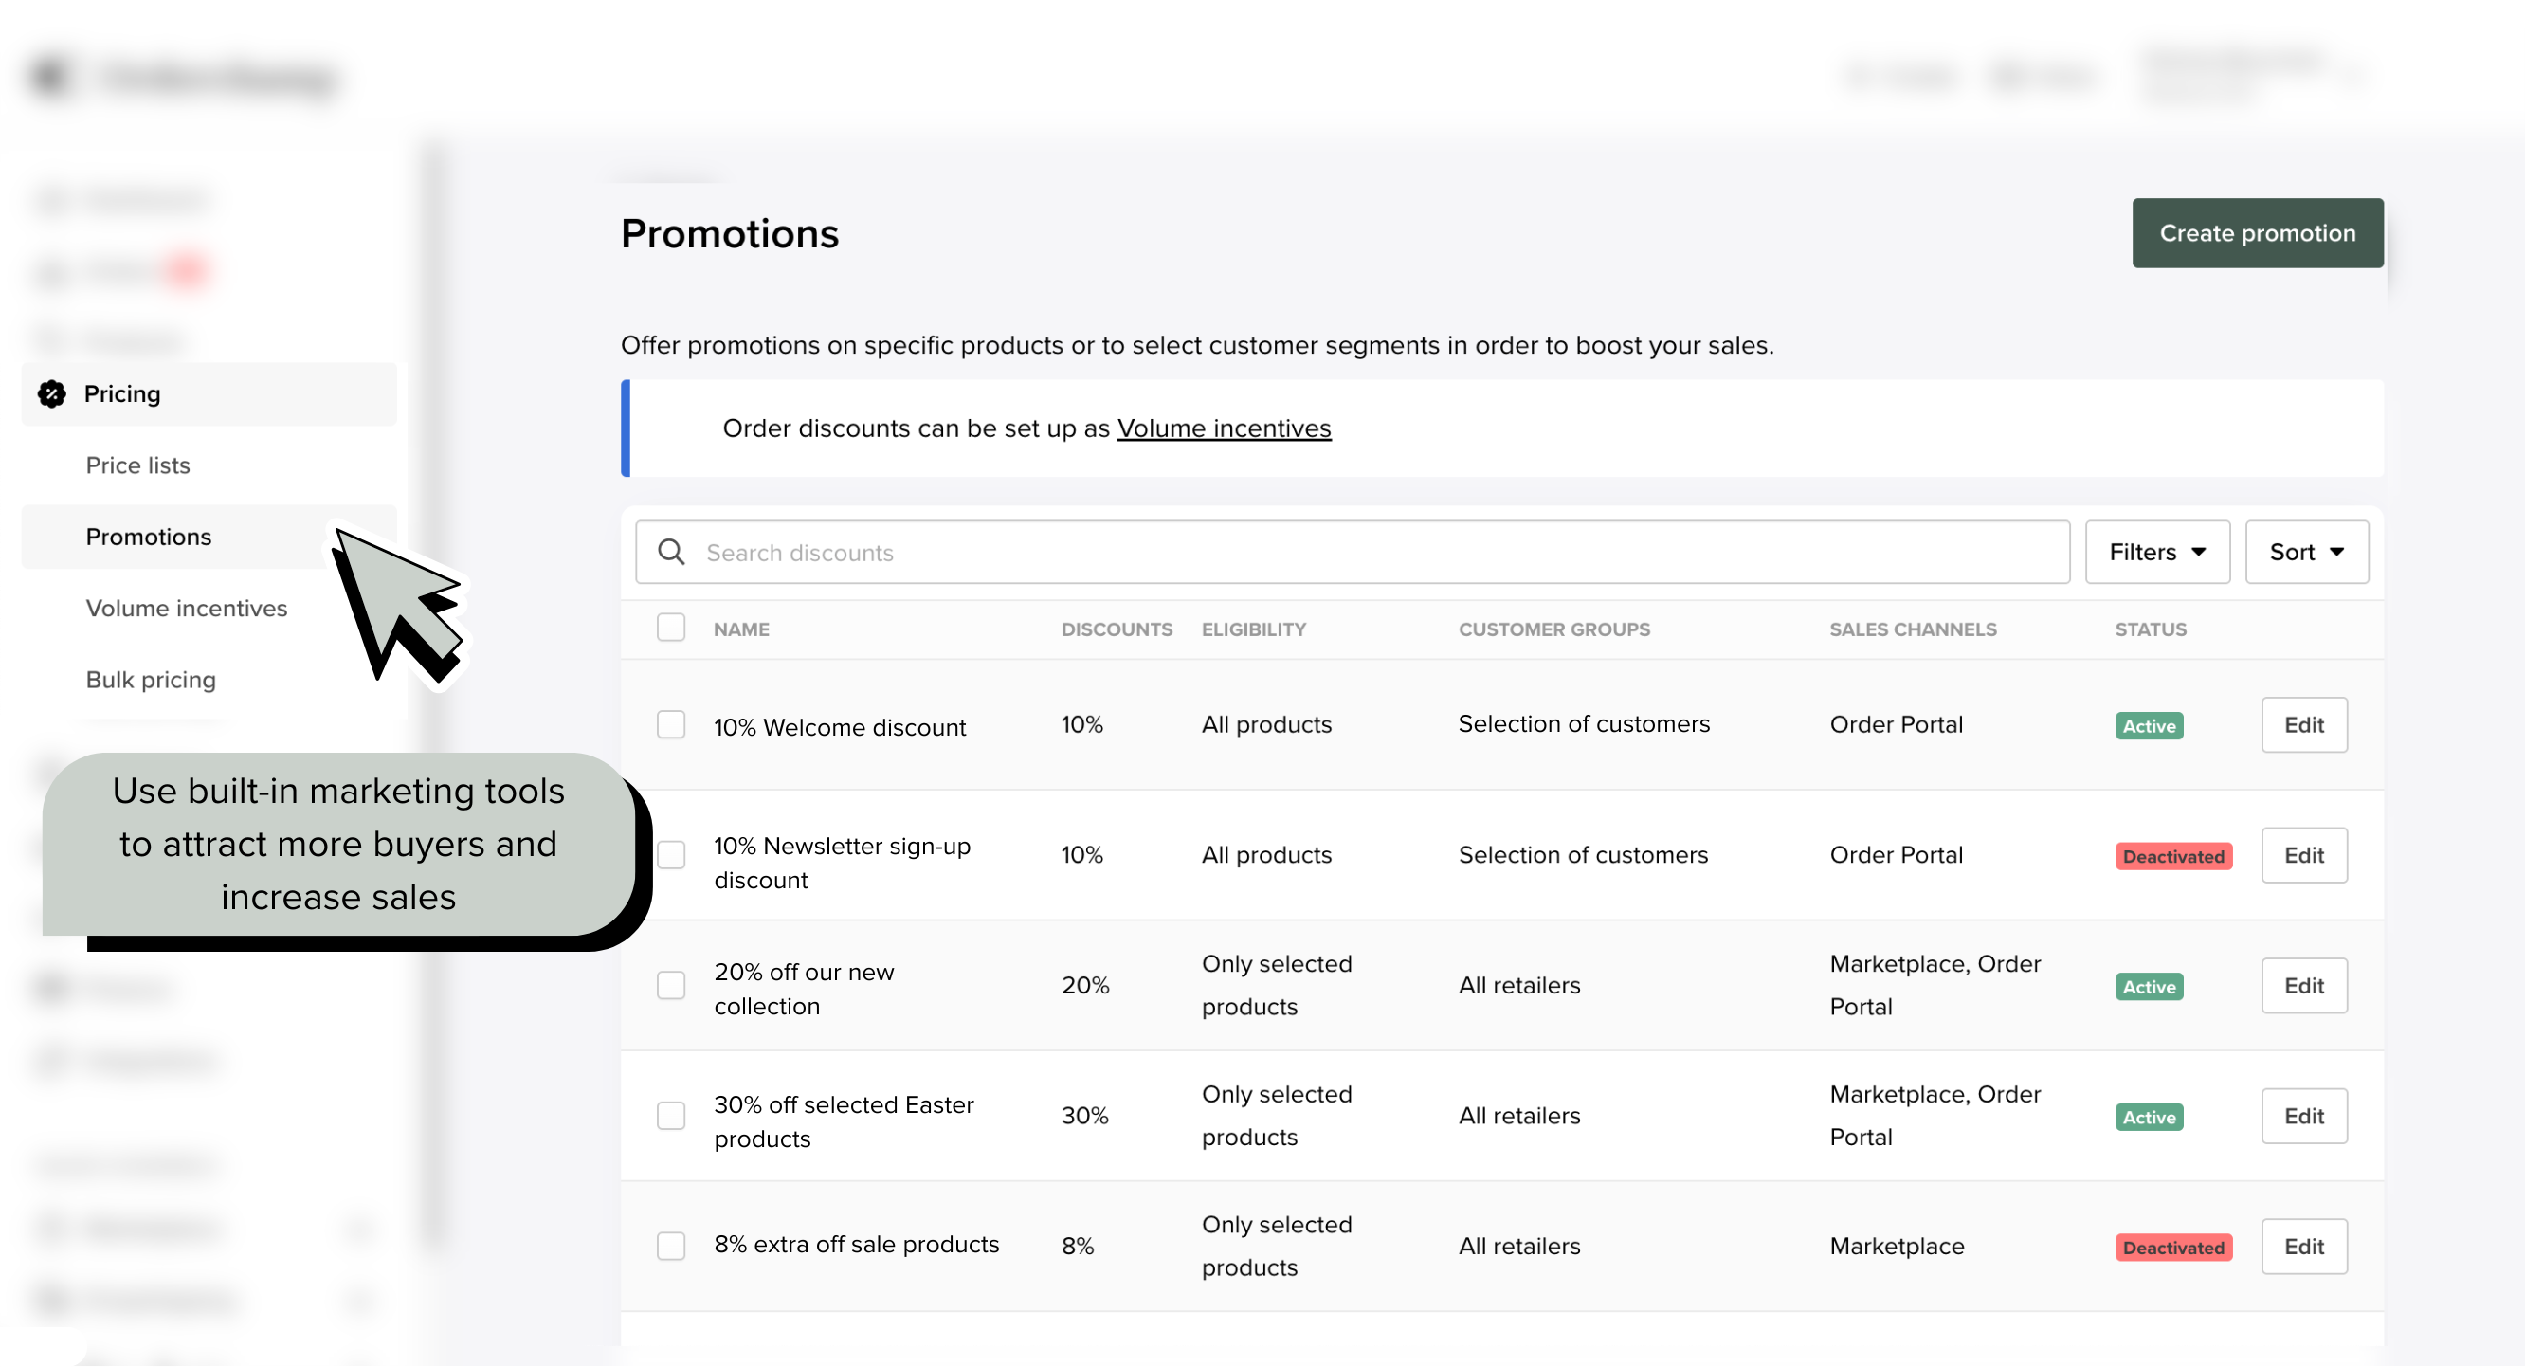Click the Active badge on Welcome discount
Screen dimensions: 2525x1367
pos(2149,725)
